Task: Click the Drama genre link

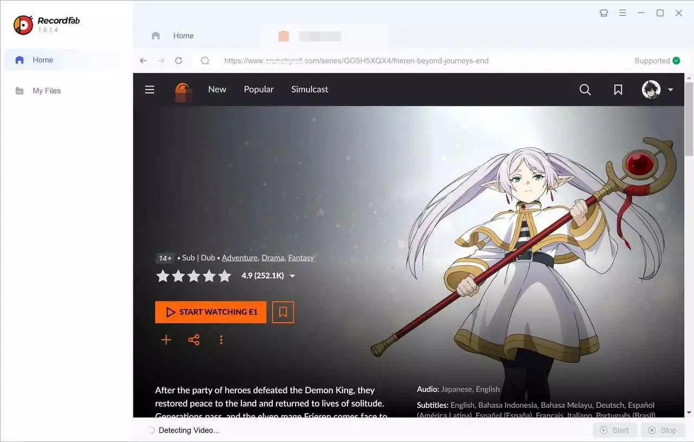Action: [273, 258]
